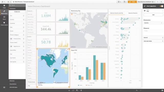This screenshot has height=92, width=164.
Task: Click the Create new dimension button
Action: [17, 12]
